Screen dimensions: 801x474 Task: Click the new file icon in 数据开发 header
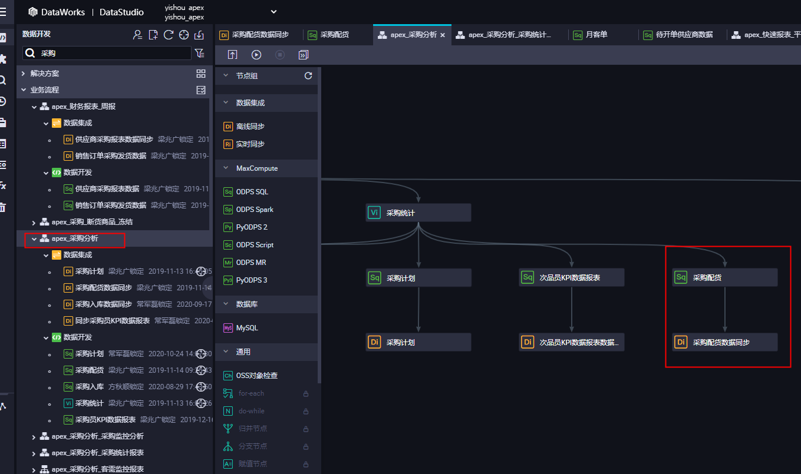pyautogui.click(x=153, y=35)
